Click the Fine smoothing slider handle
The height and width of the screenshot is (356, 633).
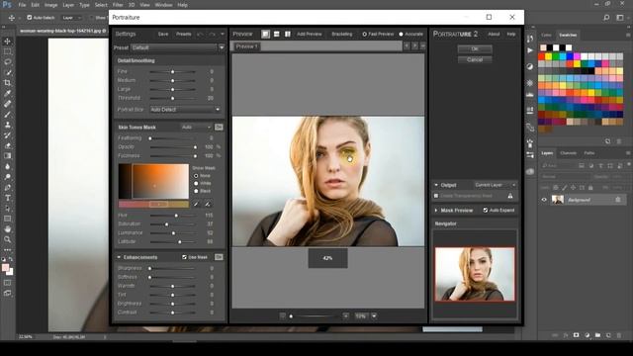click(x=173, y=71)
